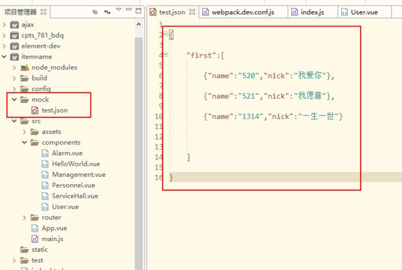Click the assets folder icon
This screenshot has width=402, height=270.
point(35,132)
